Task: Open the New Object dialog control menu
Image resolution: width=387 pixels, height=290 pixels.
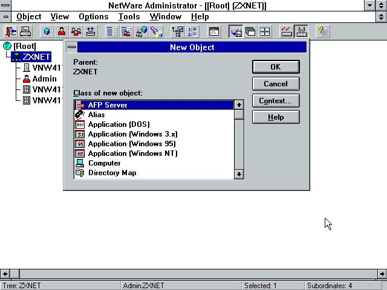Action: click(71, 47)
